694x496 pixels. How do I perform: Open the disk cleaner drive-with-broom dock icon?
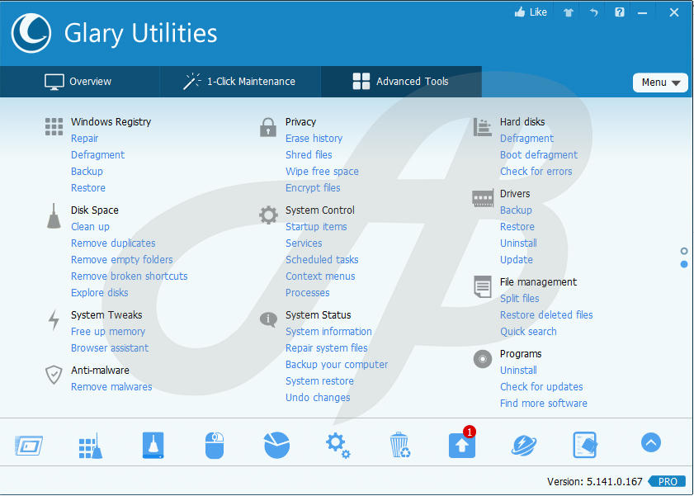click(x=153, y=445)
